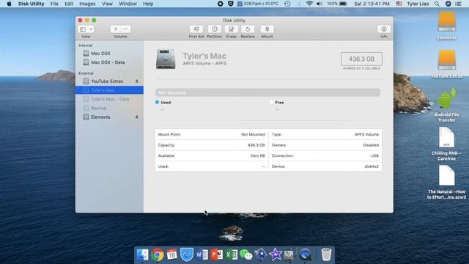This screenshot has width=469, height=264.
Task: Select Mac OSX – Data volume
Action: (x=109, y=62)
